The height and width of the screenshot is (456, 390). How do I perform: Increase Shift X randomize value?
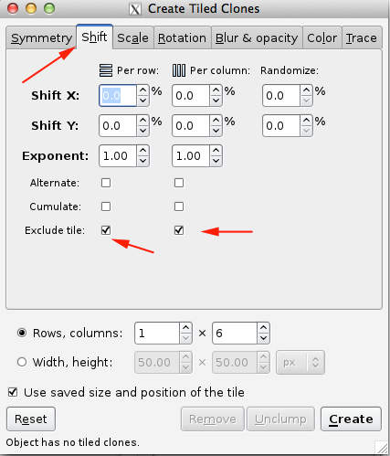tap(306, 90)
